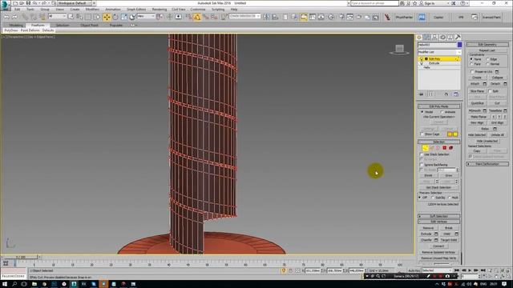
Task: Click Remove modifier from stack trash icon
Action: tap(446, 94)
